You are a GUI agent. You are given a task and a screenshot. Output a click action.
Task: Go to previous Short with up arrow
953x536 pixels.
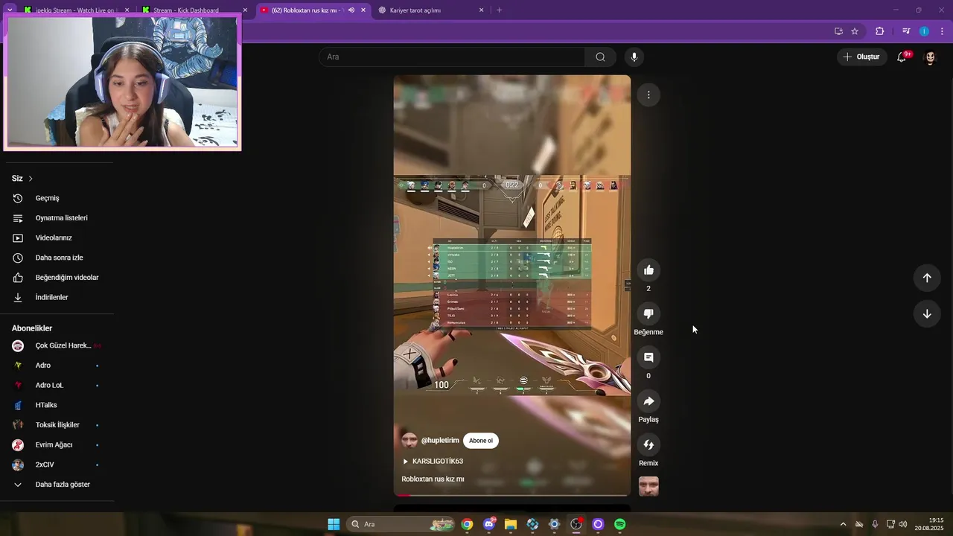pyautogui.click(x=927, y=278)
